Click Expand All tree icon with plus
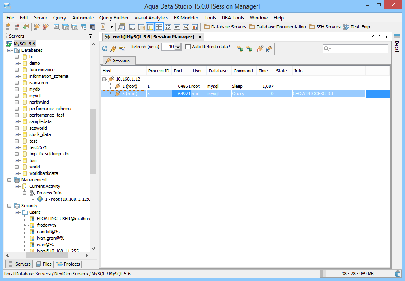Viewport: 405px width, 281px height. [x=240, y=49]
